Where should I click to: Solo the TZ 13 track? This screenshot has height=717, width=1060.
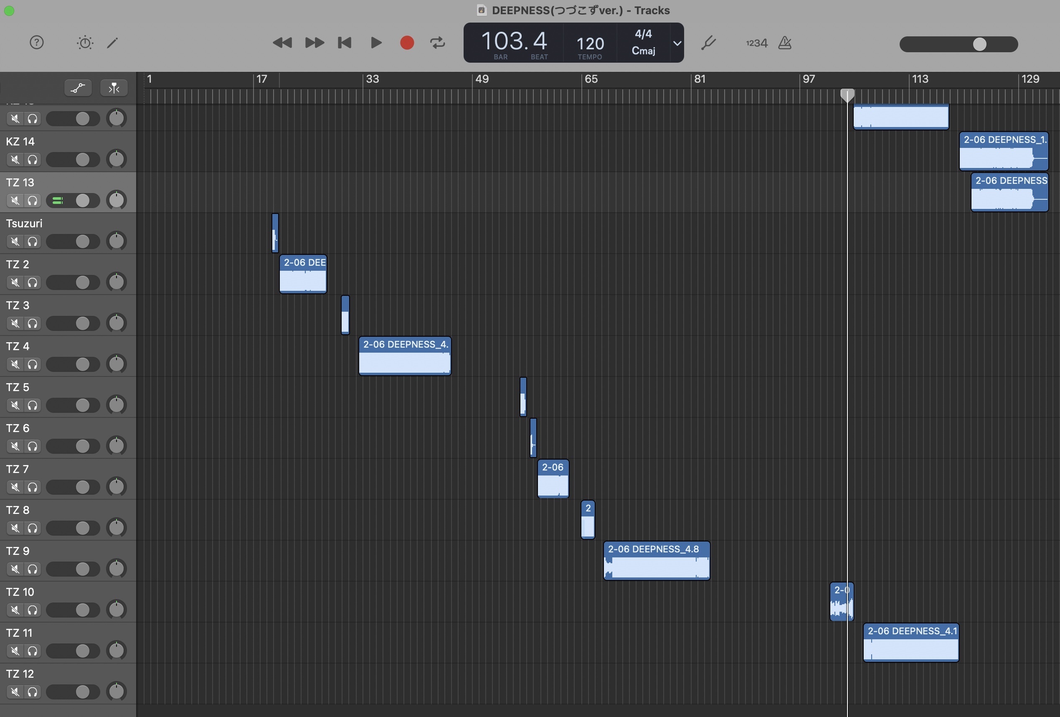tap(33, 201)
